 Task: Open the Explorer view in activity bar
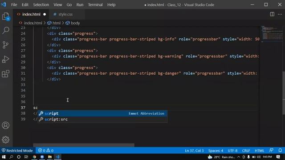pos(6,16)
